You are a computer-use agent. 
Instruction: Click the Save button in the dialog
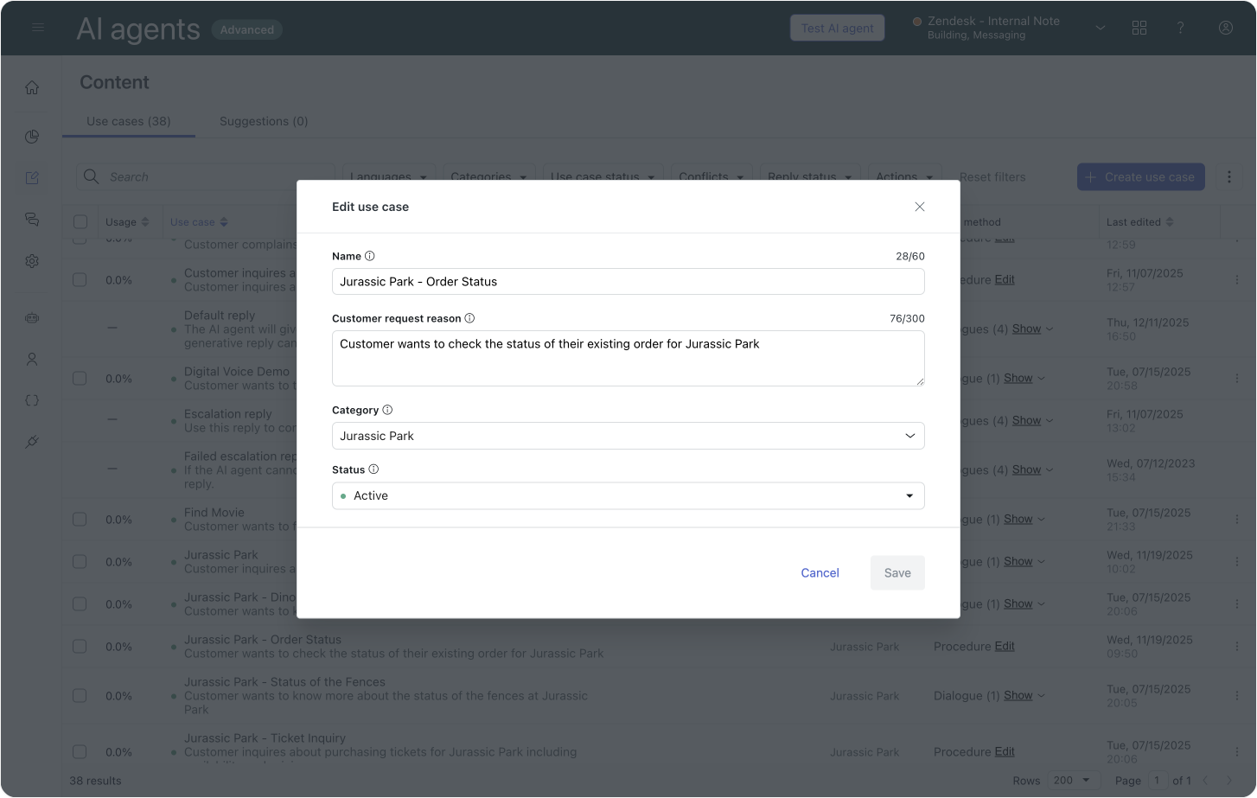(x=897, y=573)
